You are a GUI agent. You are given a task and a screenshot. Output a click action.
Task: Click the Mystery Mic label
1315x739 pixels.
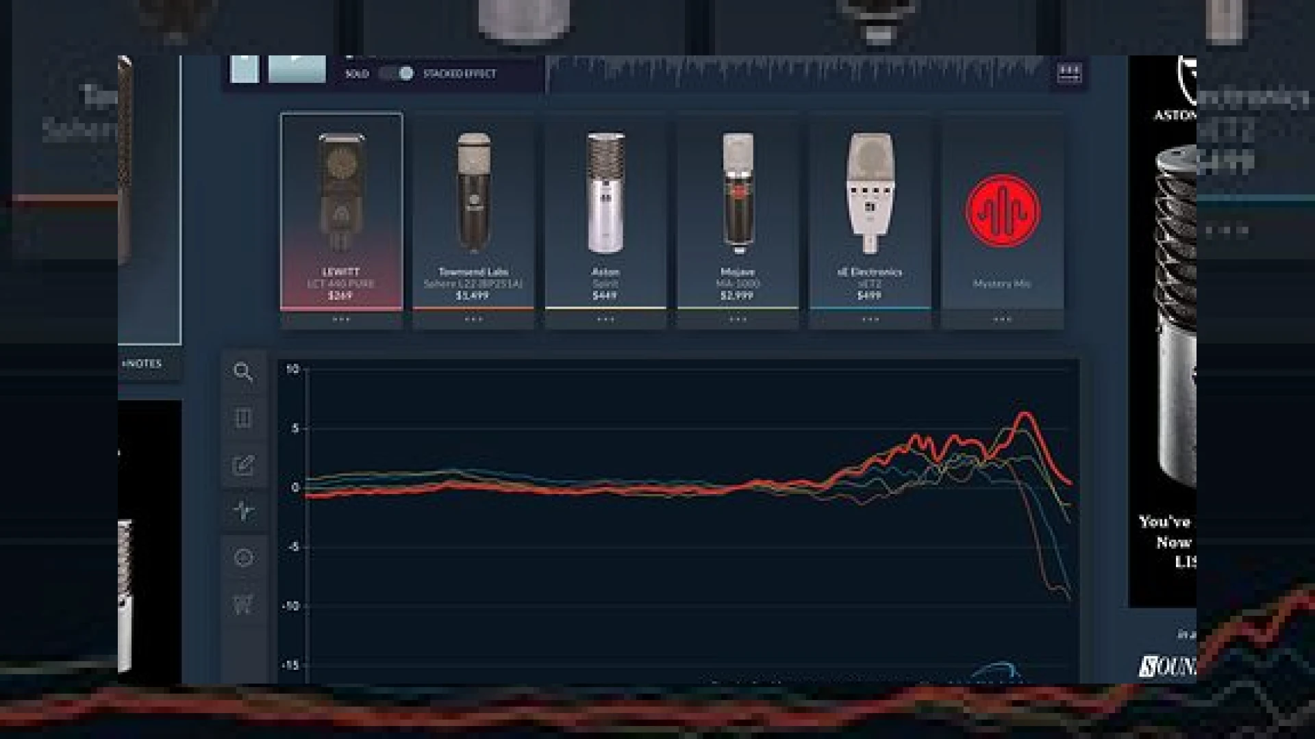[x=1002, y=283]
